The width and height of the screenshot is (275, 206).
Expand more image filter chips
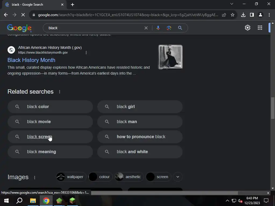coord(178,177)
